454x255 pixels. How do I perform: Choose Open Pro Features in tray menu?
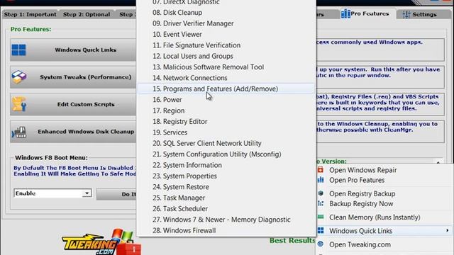click(384, 180)
